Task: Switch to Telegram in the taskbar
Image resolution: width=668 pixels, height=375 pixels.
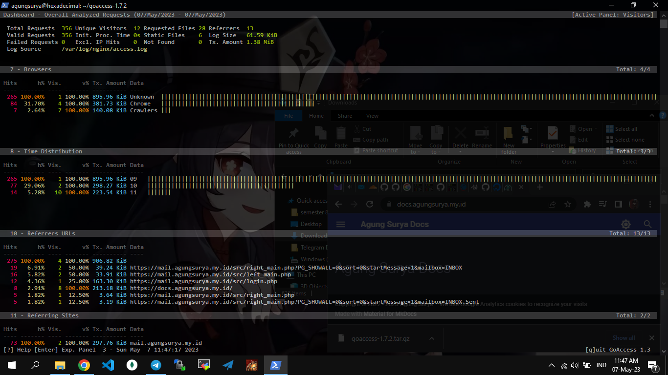Action: [156, 365]
